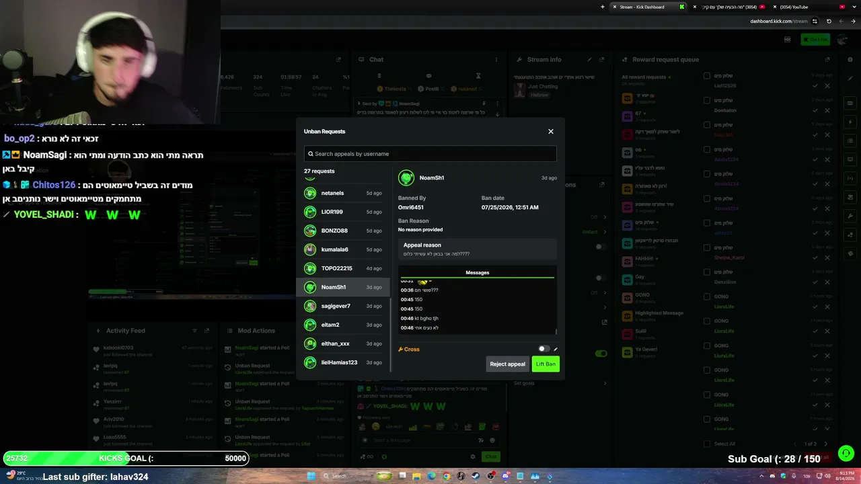Screen dimensions: 861x484
Task: Open the browser tab list chevron
Action: (855, 7)
